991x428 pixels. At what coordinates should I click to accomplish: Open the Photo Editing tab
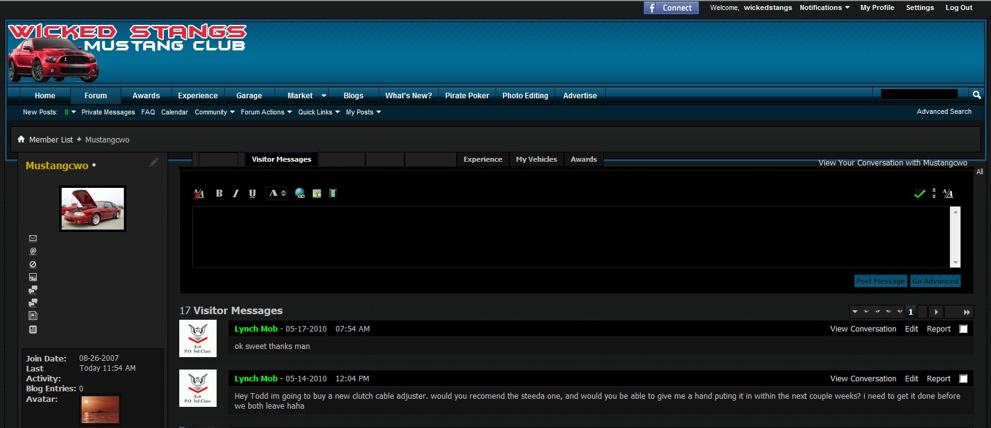(525, 96)
